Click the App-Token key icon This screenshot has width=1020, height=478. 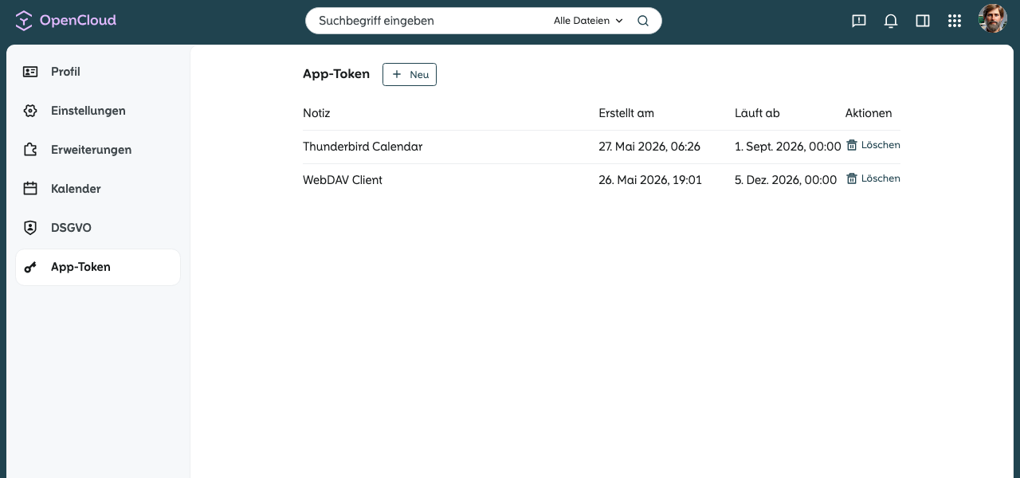tap(30, 267)
